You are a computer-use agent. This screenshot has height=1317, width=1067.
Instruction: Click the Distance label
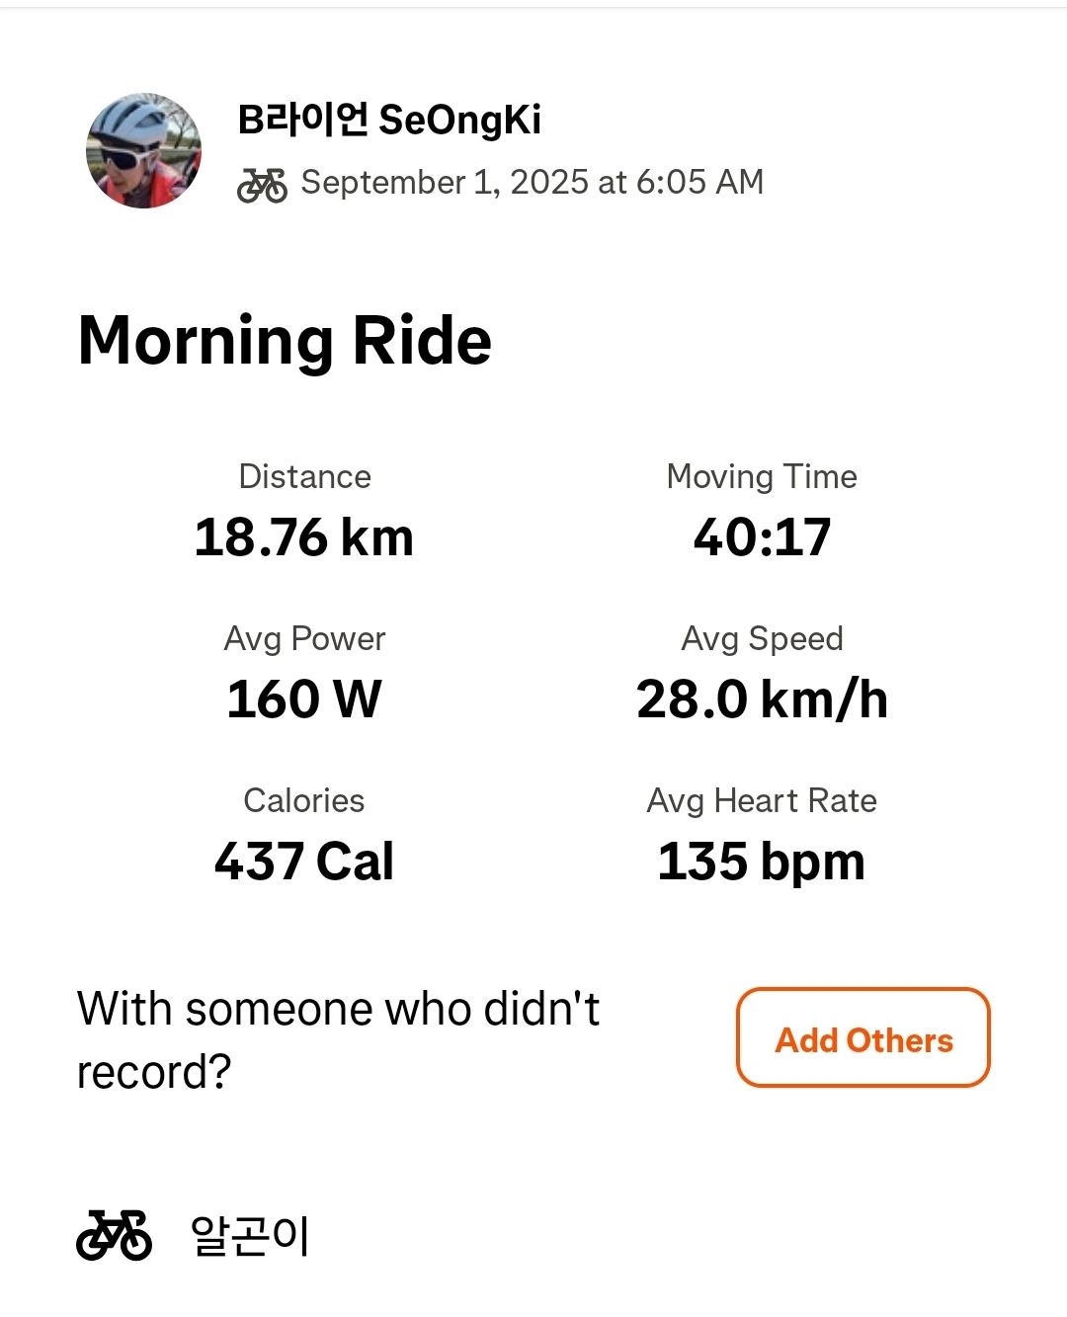[304, 476]
